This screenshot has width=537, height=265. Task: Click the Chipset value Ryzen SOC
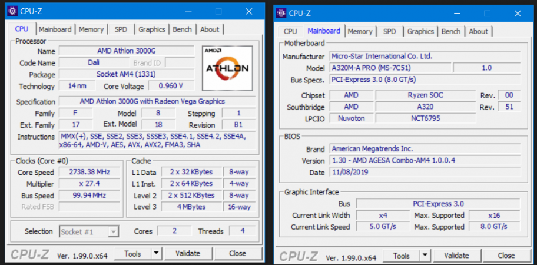(426, 95)
